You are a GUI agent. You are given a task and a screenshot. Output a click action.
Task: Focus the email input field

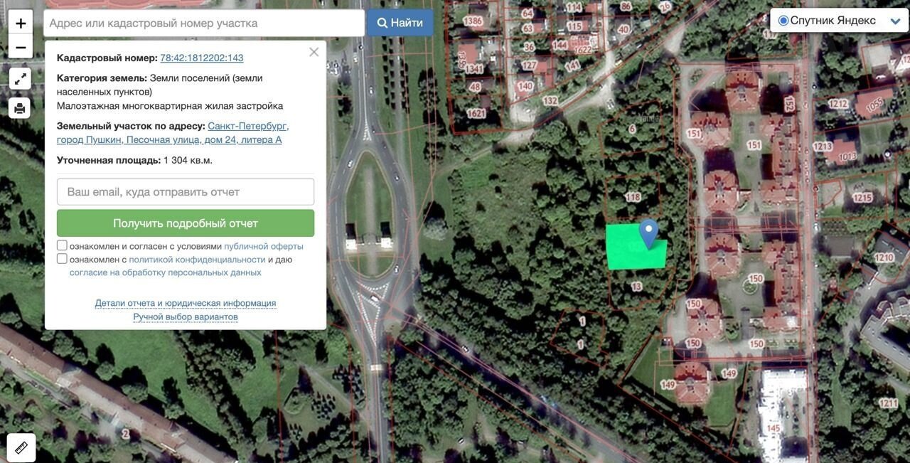[x=186, y=192]
